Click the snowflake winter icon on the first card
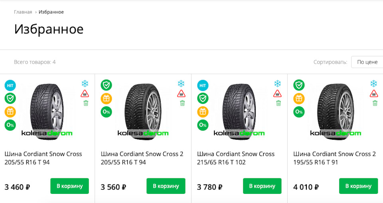Screen dimensions: 383x203 point(85,84)
